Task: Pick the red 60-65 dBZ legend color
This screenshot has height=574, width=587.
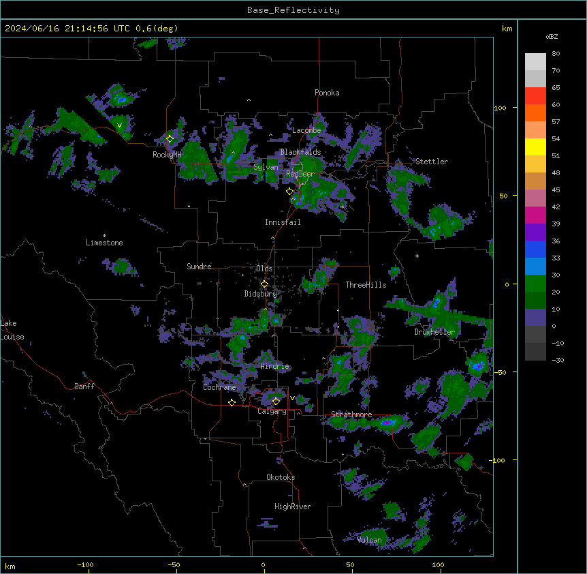Action: (x=535, y=95)
